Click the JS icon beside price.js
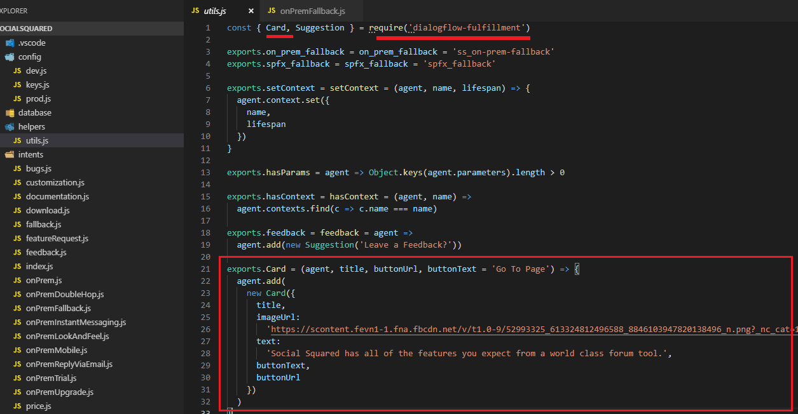 pos(17,406)
